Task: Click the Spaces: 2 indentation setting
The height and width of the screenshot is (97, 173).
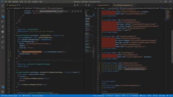Action: 118,96
